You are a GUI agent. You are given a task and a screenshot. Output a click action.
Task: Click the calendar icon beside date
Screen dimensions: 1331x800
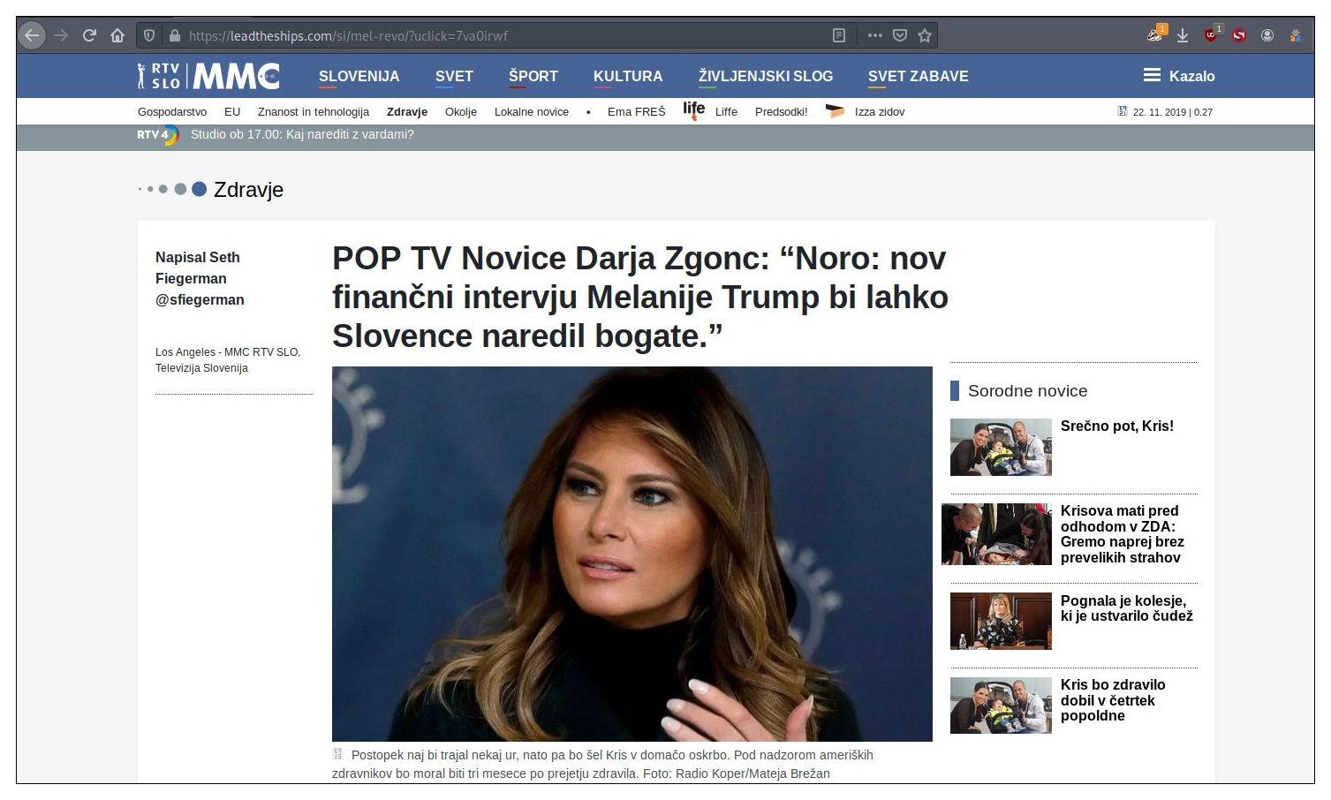[1123, 111]
